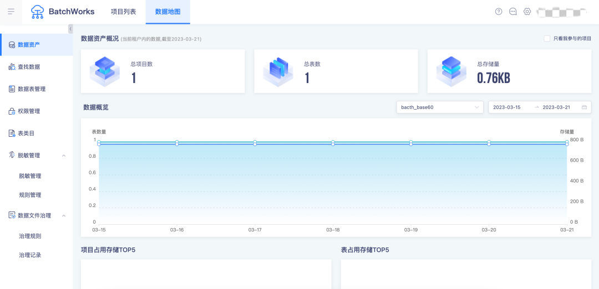Open the 治理记录 submenu item
The width and height of the screenshot is (599, 289).
coord(30,255)
